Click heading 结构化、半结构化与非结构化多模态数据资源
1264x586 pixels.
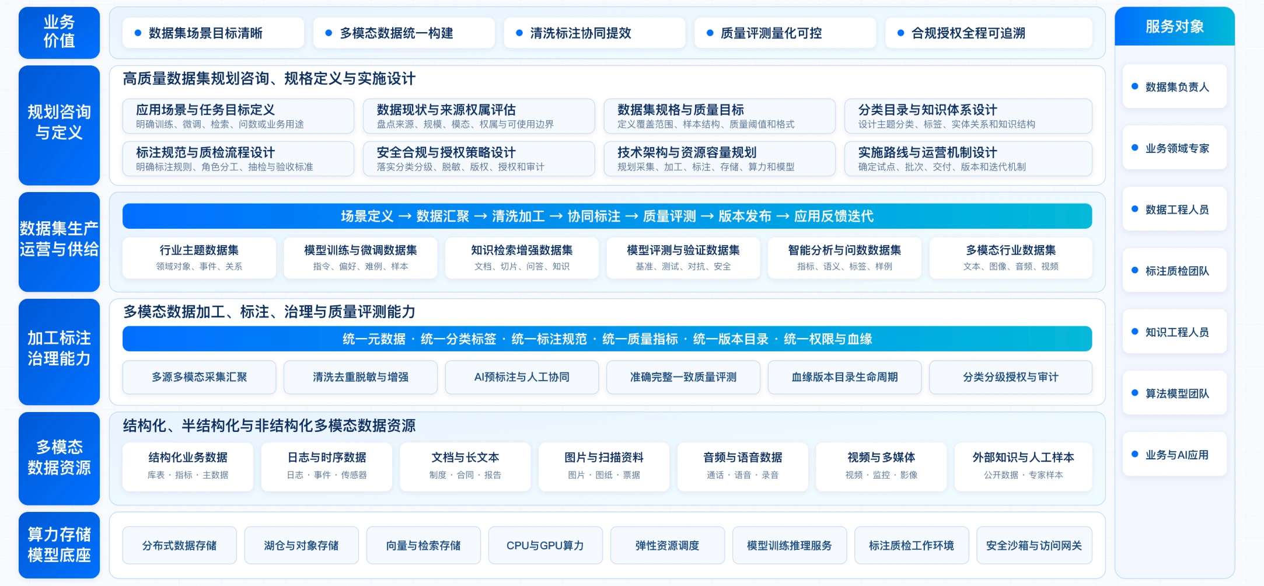(269, 425)
